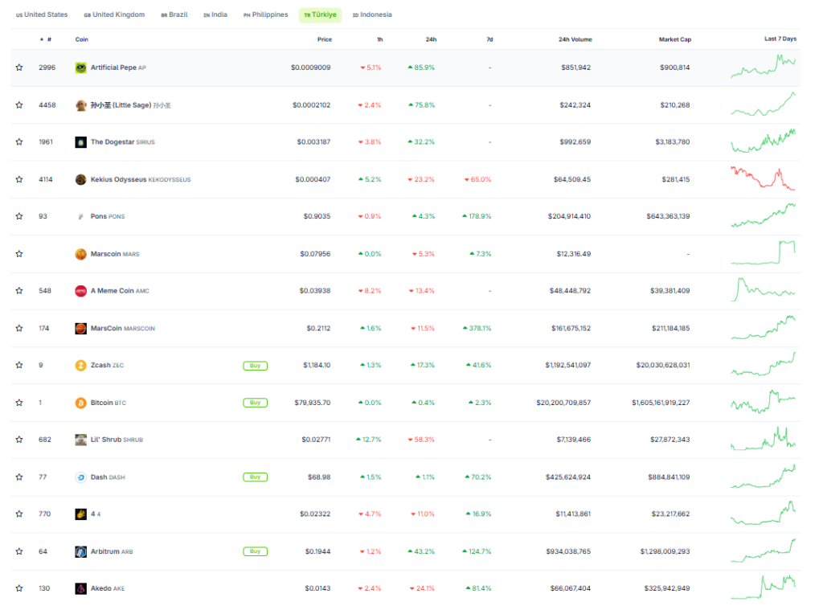The height and width of the screenshot is (606, 823).
Task: Click the Last 7 Days header
Action: (780, 39)
